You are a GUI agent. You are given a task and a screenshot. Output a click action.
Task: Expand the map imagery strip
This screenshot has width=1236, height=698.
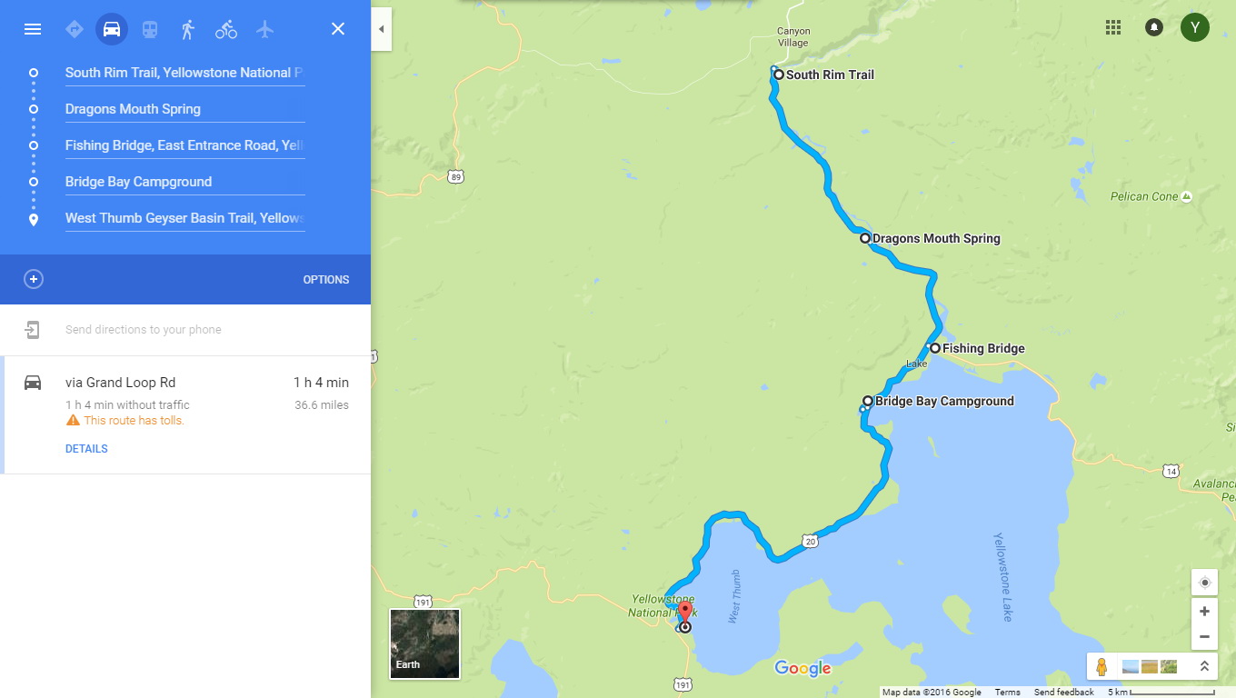[1204, 666]
